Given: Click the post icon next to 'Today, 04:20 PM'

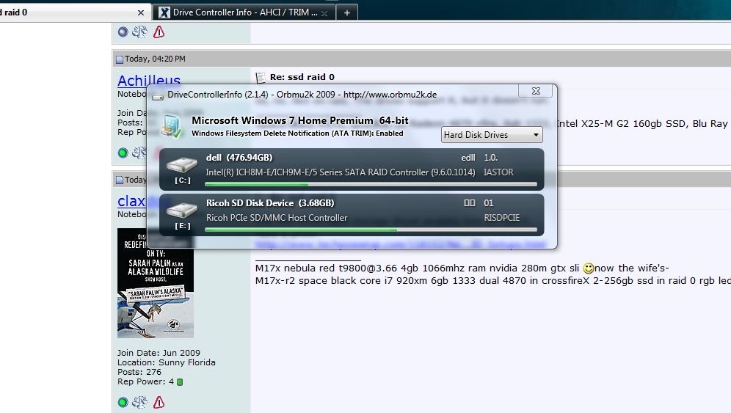Looking at the screenshot, I should (x=120, y=59).
